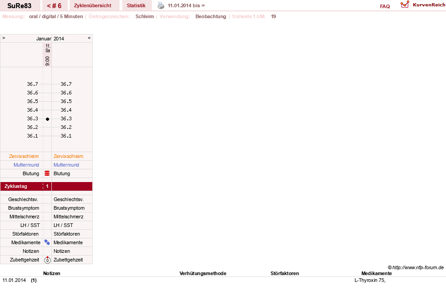Go to previous cycle via '< # 6'
Viewport: 446px width, 291px height.
[54, 5]
